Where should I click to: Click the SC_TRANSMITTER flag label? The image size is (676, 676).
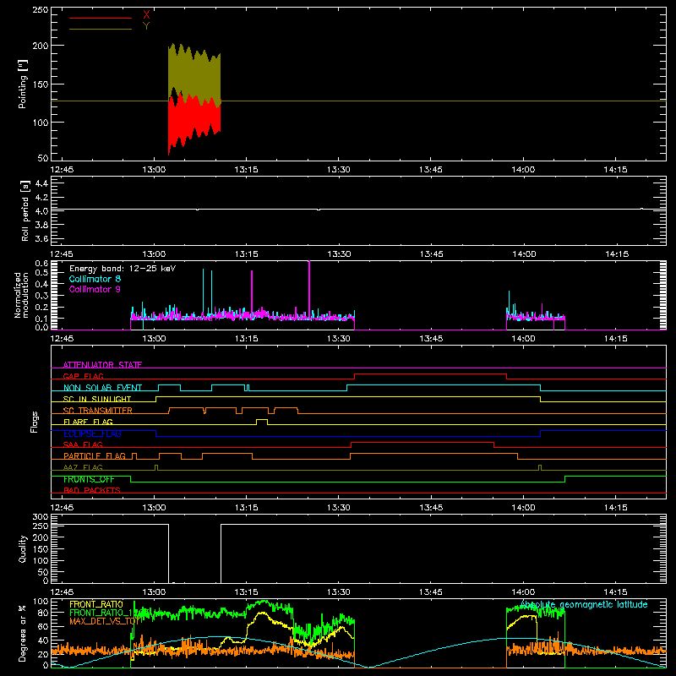[98, 411]
